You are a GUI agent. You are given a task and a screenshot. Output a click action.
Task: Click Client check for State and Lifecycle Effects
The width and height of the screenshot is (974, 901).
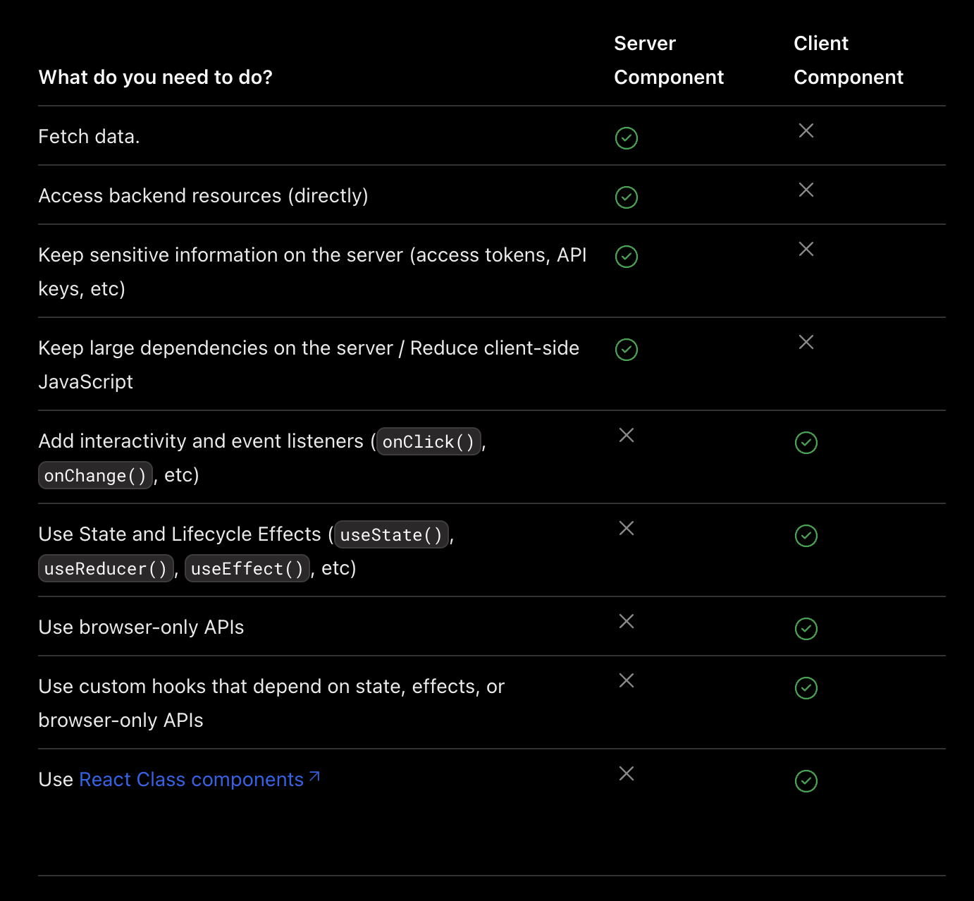coord(806,536)
